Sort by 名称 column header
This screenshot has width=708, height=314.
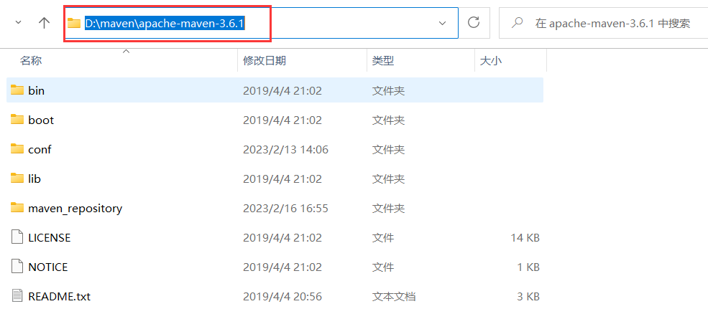click(x=31, y=61)
